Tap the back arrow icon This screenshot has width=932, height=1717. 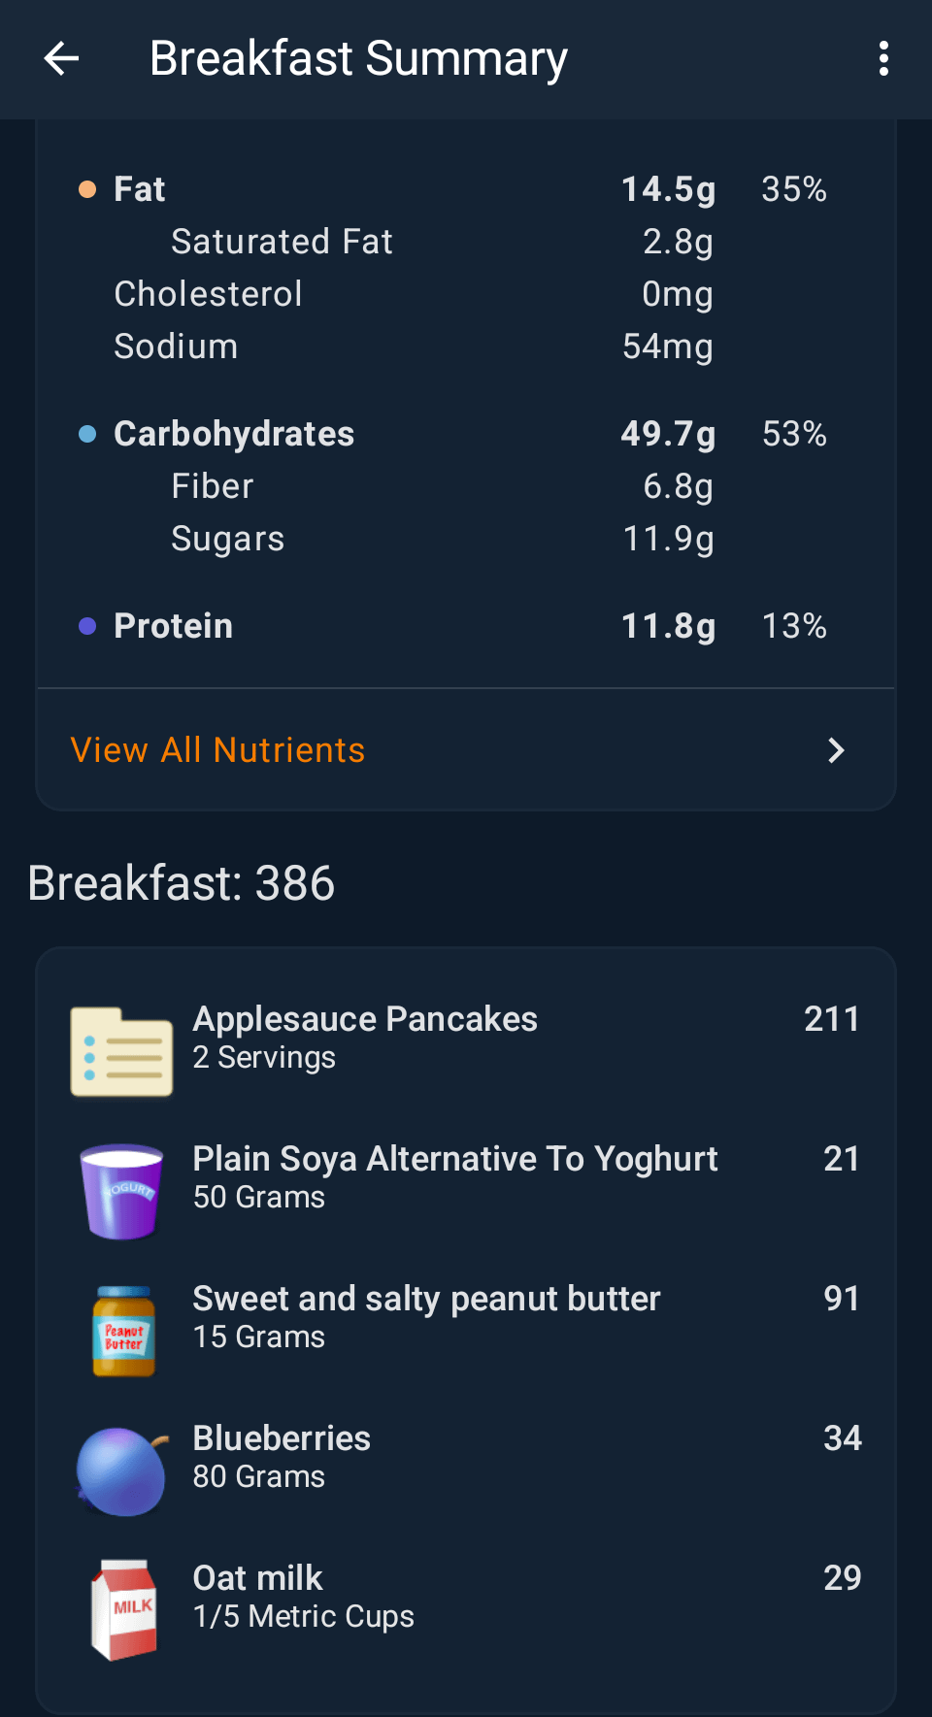pos(61,59)
